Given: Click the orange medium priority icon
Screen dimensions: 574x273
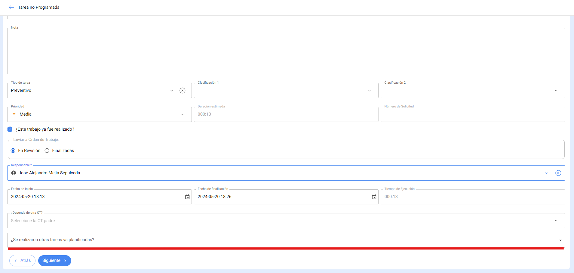Looking at the screenshot, I should coord(14,114).
